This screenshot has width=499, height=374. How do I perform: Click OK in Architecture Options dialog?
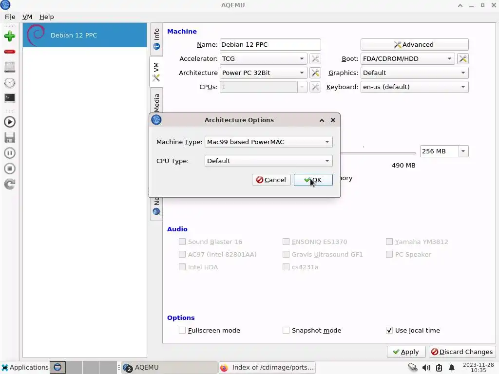coord(313,180)
